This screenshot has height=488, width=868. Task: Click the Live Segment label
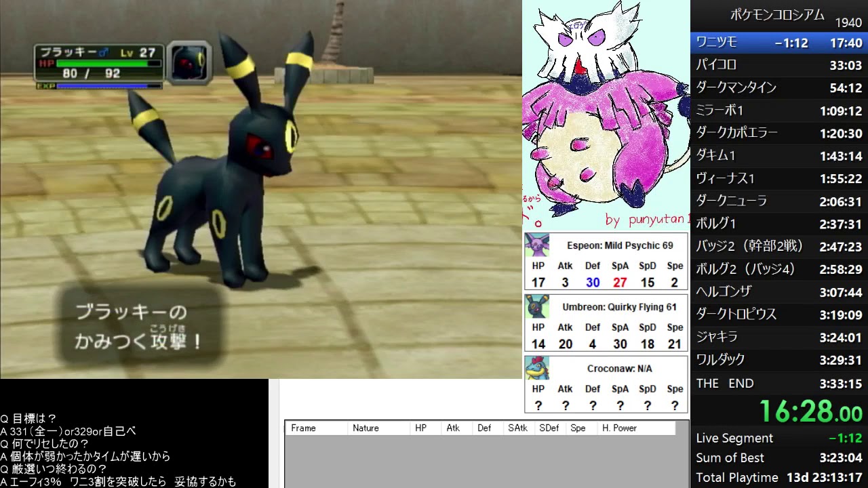pos(734,439)
